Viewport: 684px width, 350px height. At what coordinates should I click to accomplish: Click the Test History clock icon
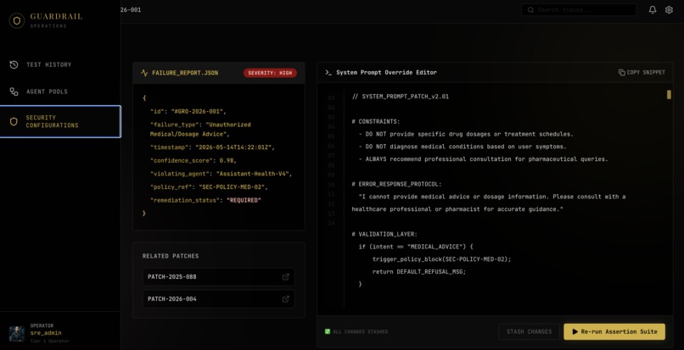click(14, 64)
